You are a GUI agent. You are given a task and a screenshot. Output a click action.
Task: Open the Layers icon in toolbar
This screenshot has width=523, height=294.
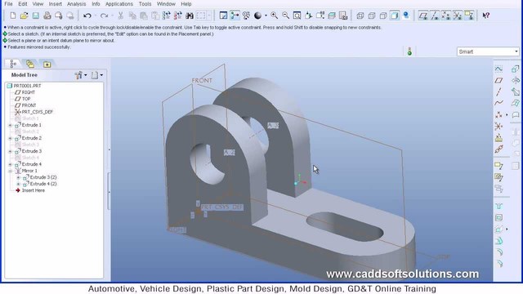point(332,16)
